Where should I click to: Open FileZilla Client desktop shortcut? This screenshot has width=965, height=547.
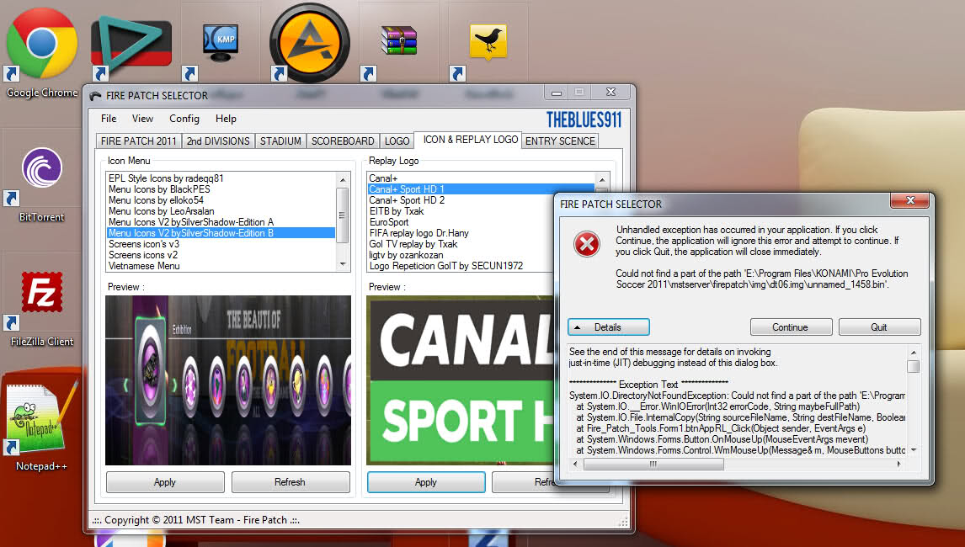click(x=42, y=308)
